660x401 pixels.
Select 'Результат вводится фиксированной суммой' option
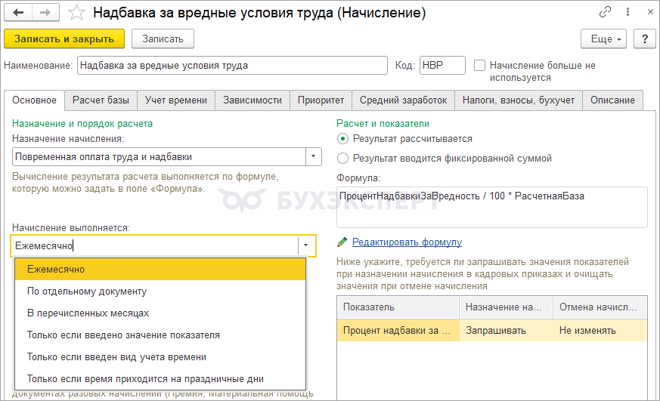343,159
